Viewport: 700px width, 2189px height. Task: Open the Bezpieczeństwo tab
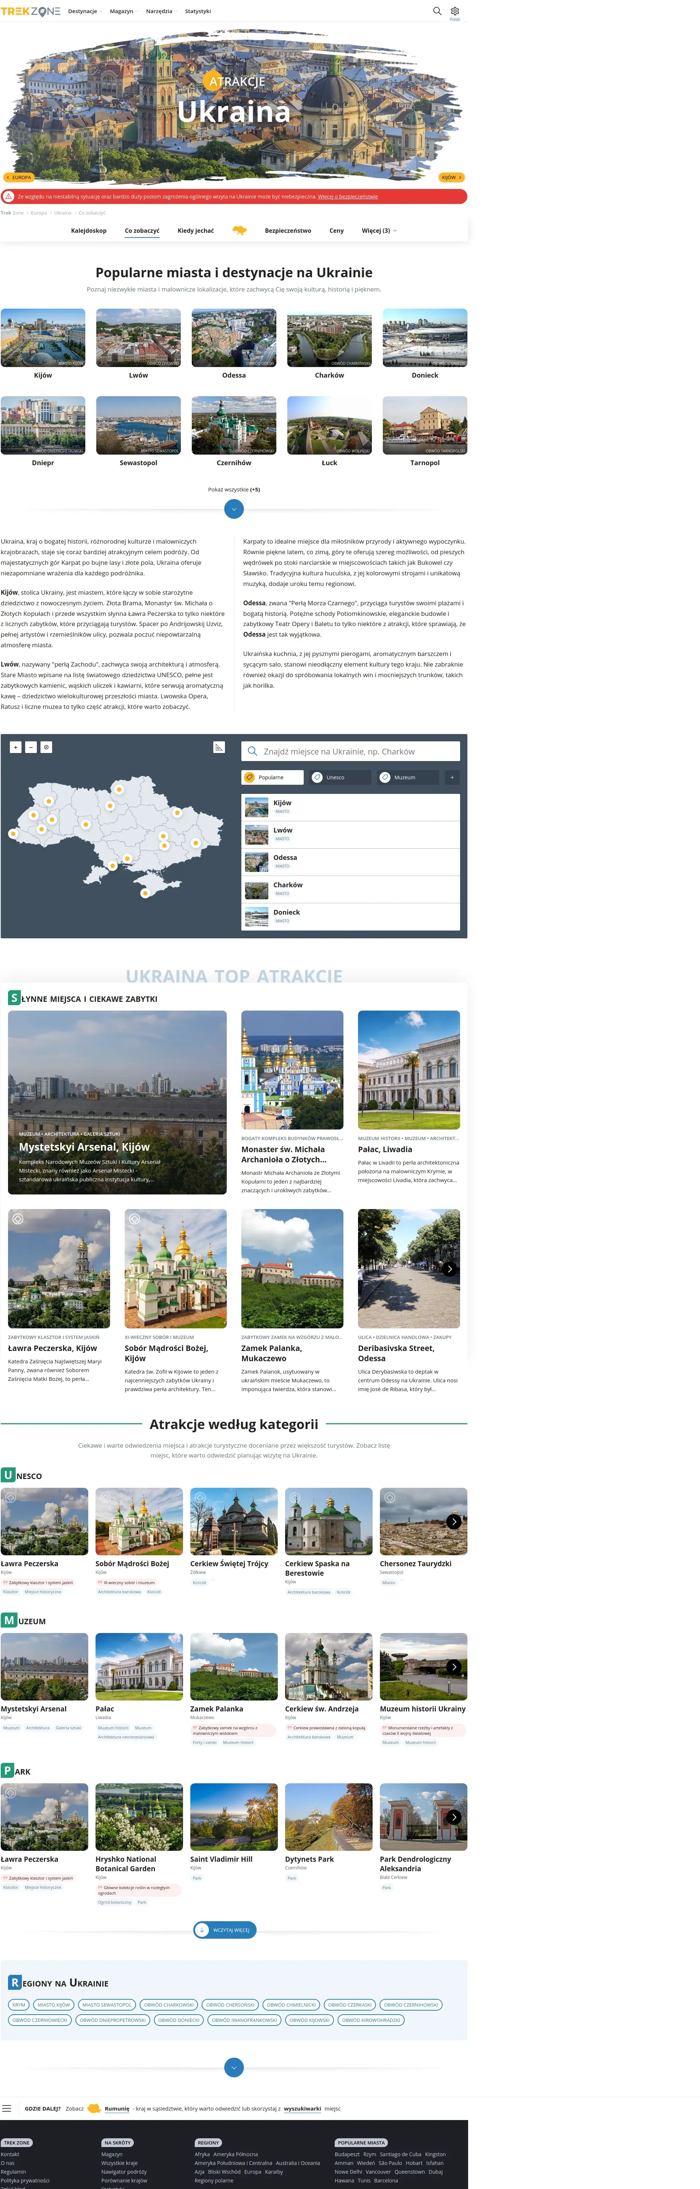(287, 230)
